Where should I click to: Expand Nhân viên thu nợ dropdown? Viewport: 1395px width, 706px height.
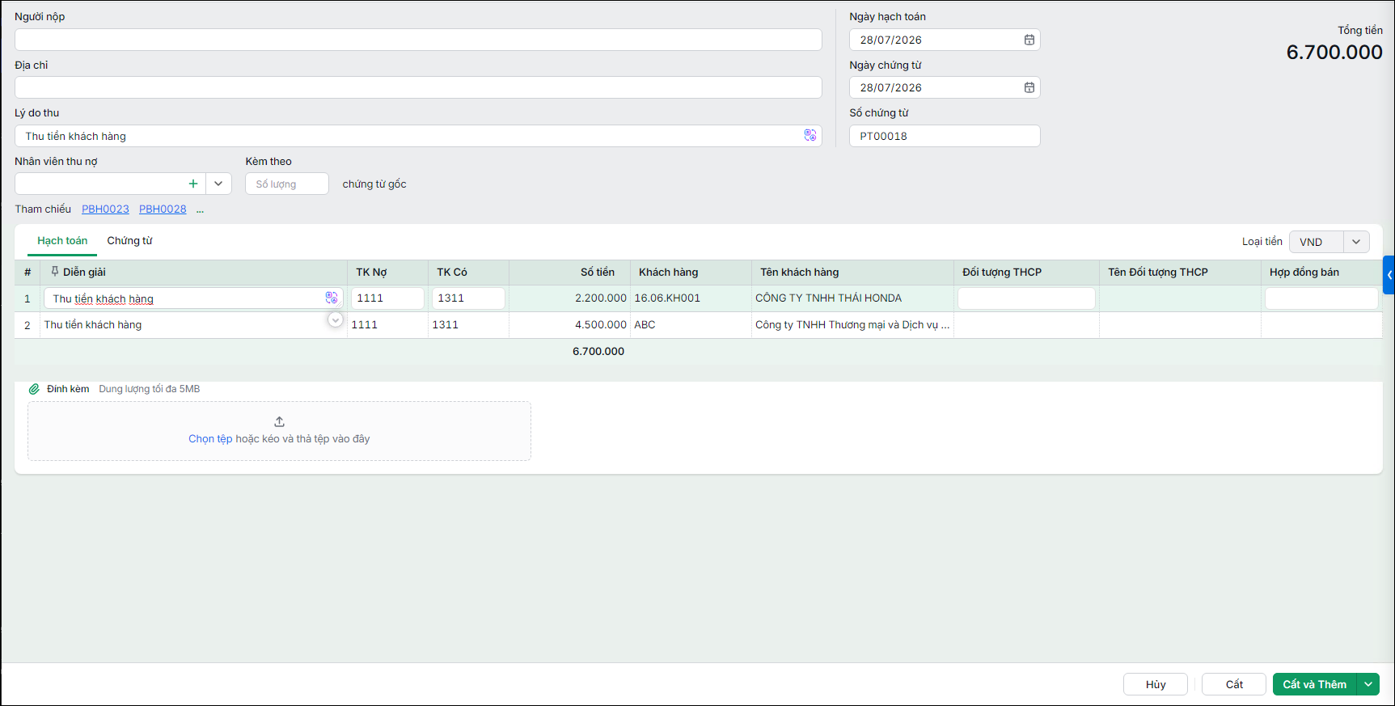[218, 184]
